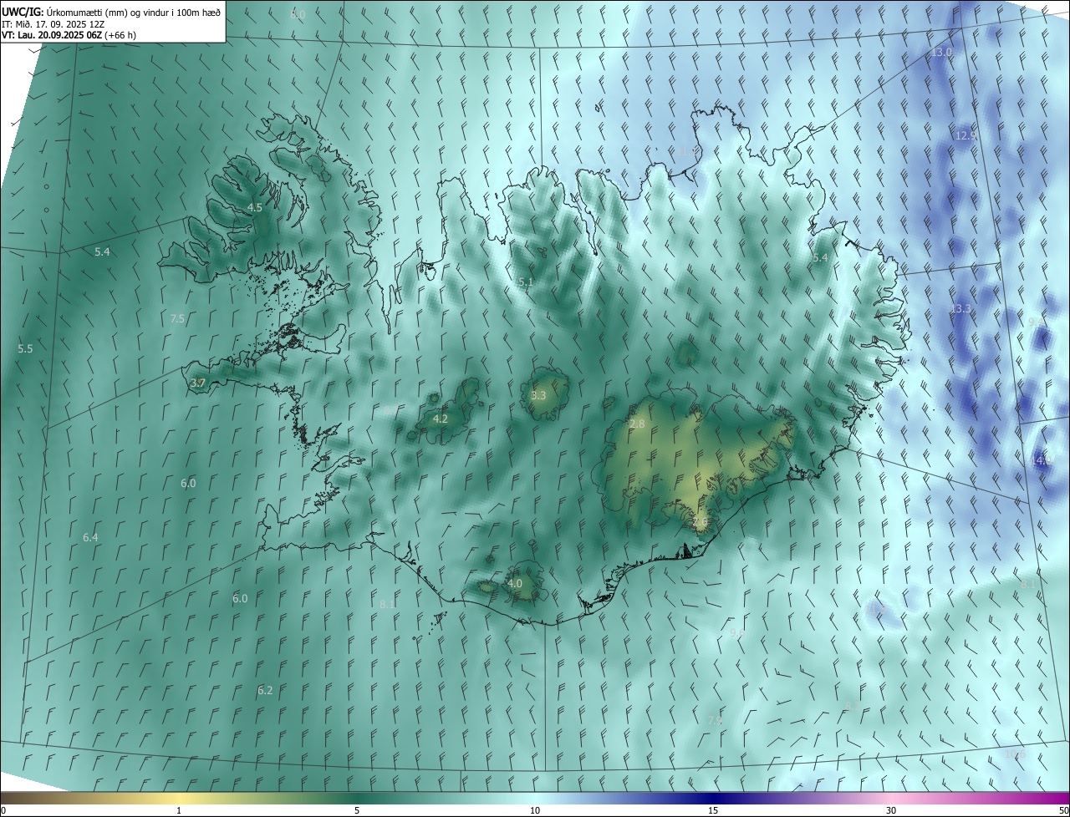Viewport: 1070px width, 817px height.
Task: Click the 5.5 value label
Action: (25, 348)
